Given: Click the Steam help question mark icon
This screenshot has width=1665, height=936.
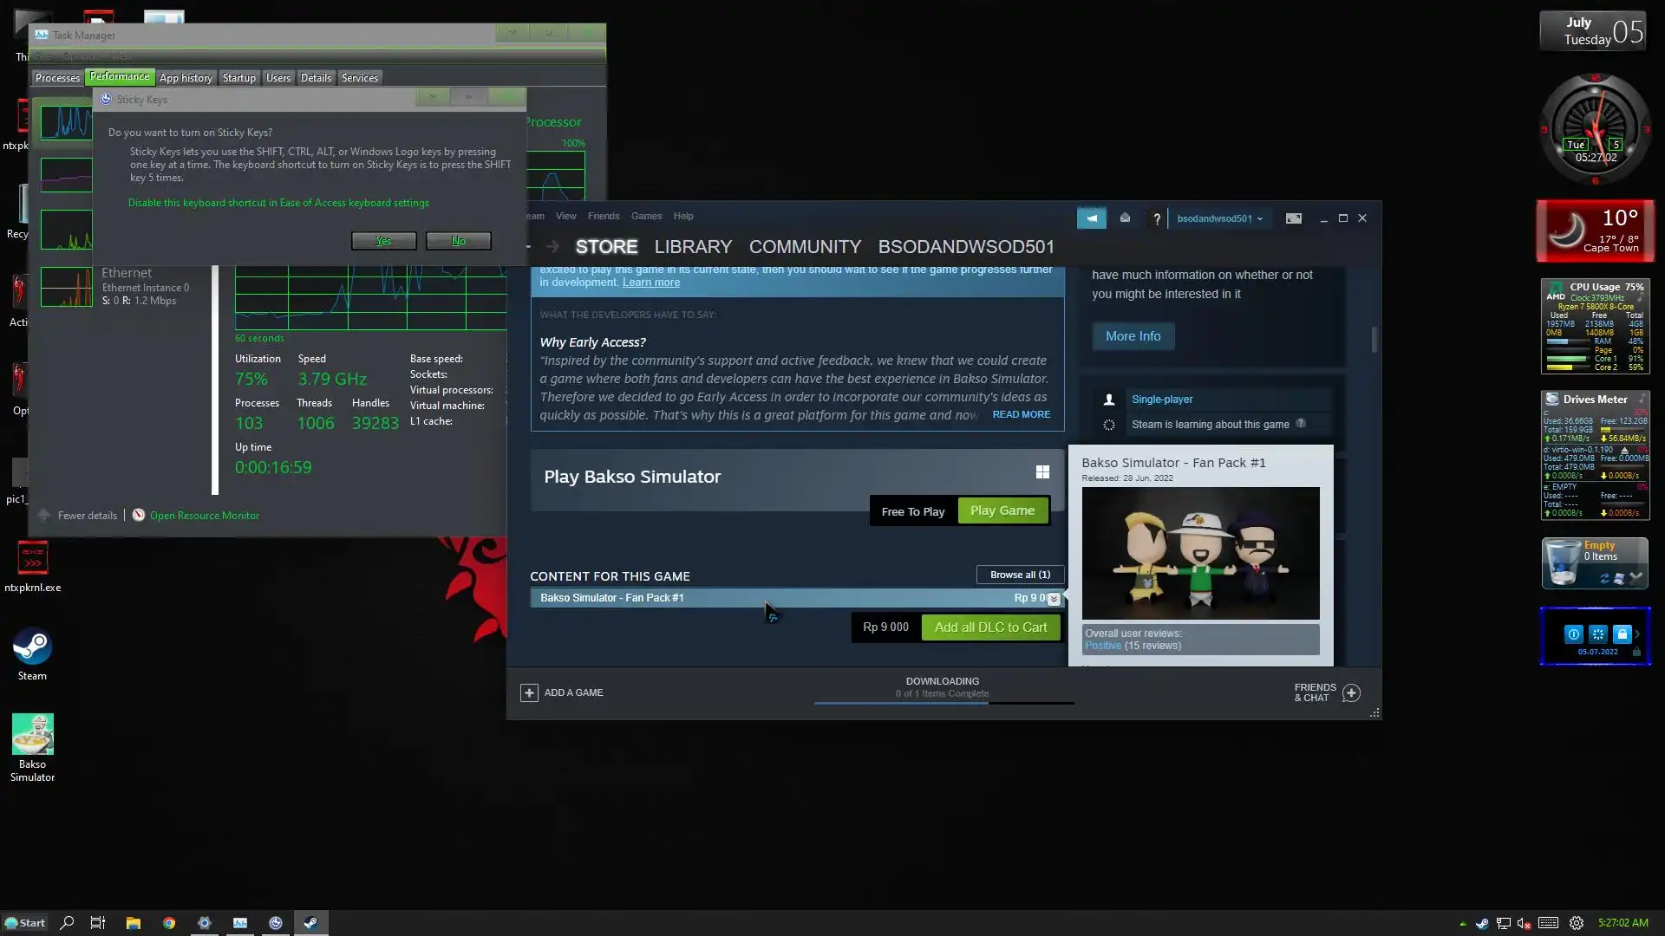Looking at the screenshot, I should 1156,219.
